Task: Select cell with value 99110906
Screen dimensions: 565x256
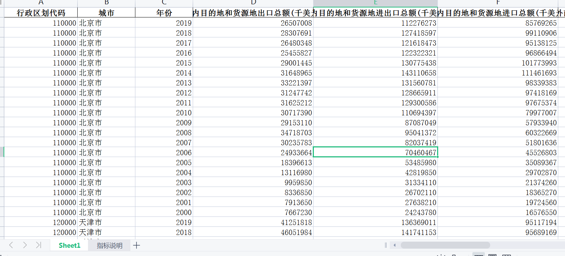Action: coord(498,33)
